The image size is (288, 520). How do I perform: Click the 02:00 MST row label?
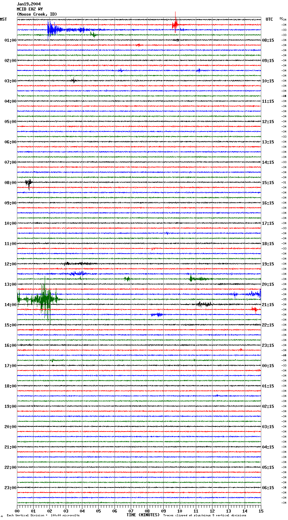(11, 61)
